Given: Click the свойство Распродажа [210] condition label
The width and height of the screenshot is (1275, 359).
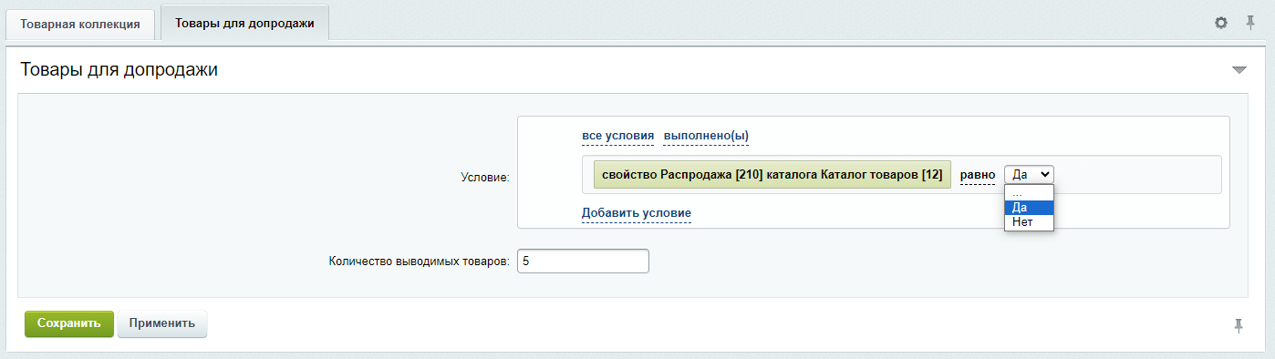Looking at the screenshot, I should click(x=772, y=175).
